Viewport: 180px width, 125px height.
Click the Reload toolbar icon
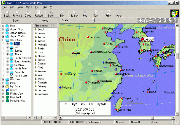click(39, 14)
